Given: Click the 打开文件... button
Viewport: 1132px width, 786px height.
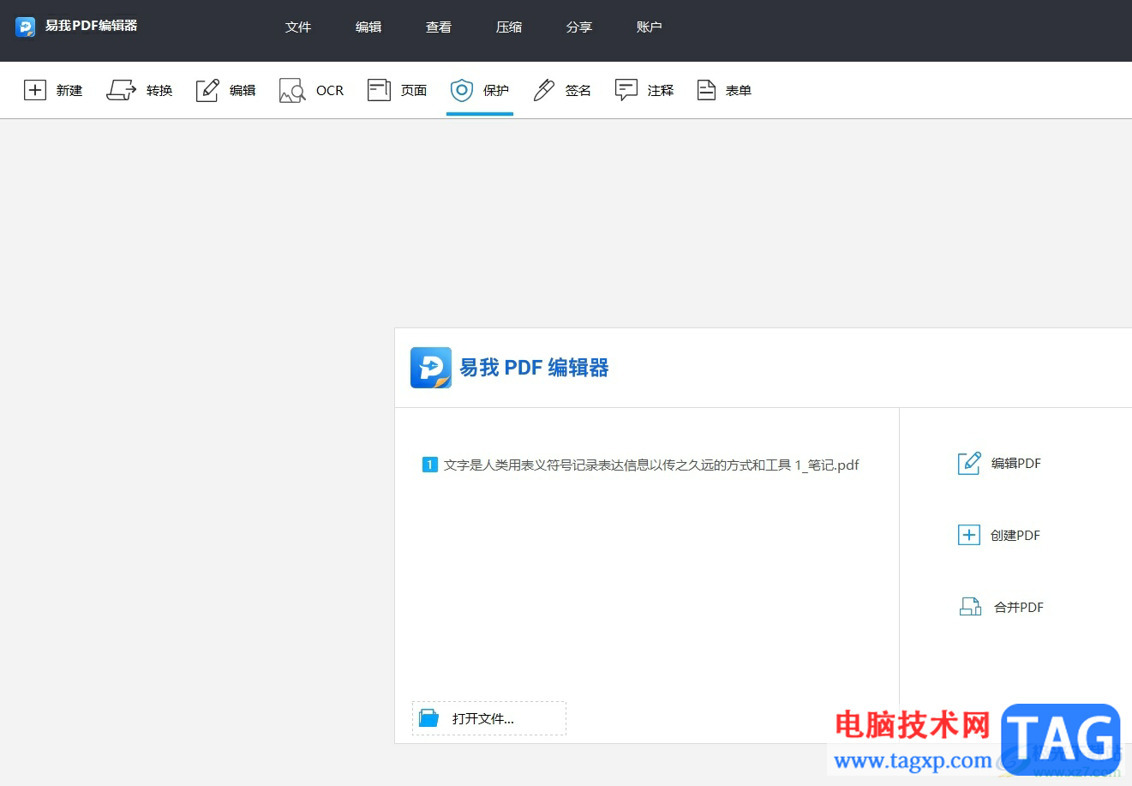Looking at the screenshot, I should tap(489, 718).
